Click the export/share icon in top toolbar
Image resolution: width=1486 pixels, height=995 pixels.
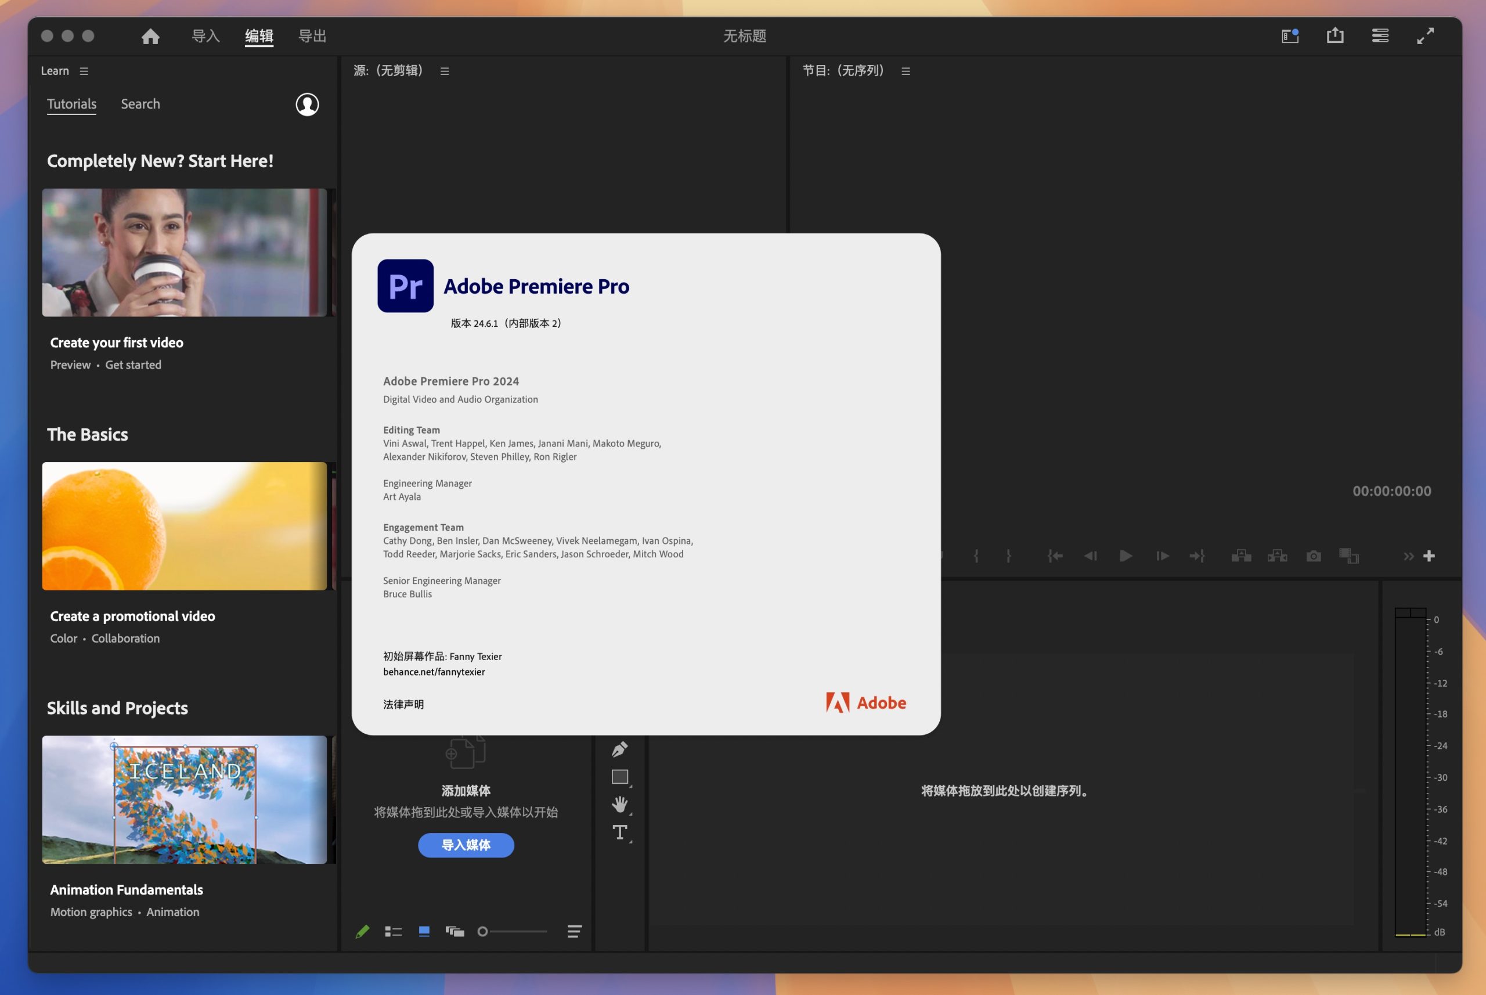(1335, 35)
